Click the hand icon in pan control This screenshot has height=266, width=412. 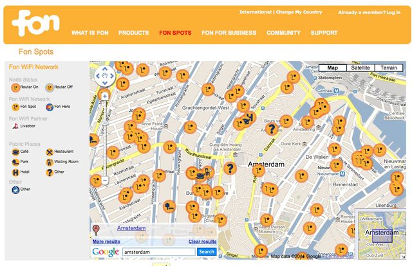tap(105, 76)
